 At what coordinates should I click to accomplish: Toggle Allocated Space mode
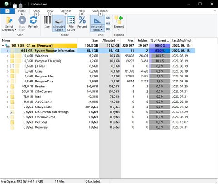pos(59,24)
